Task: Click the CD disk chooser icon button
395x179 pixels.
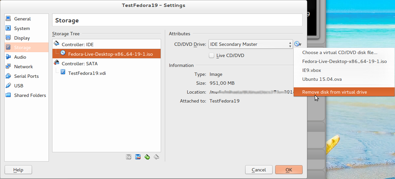Action: click(x=298, y=44)
